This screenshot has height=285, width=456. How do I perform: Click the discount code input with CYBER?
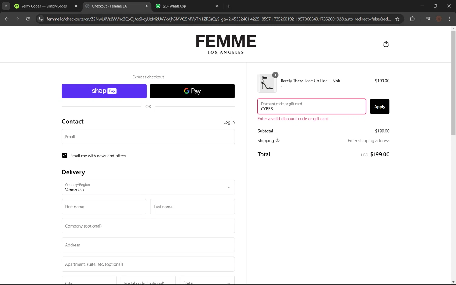[x=312, y=107]
